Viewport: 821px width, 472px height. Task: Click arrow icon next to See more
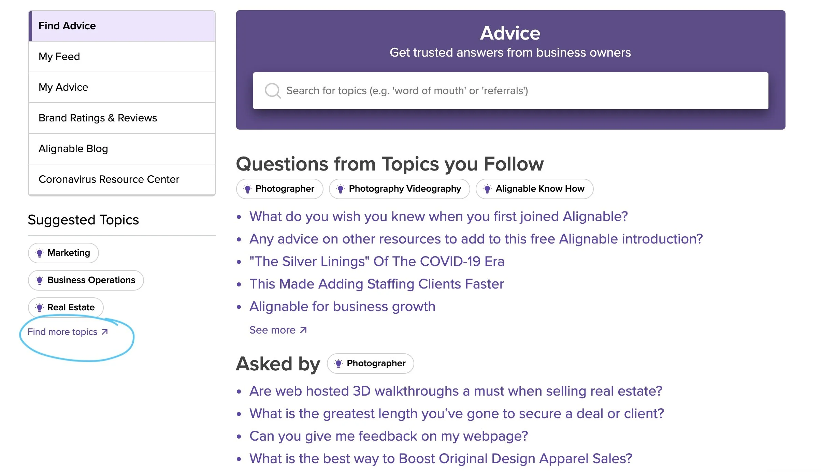303,330
